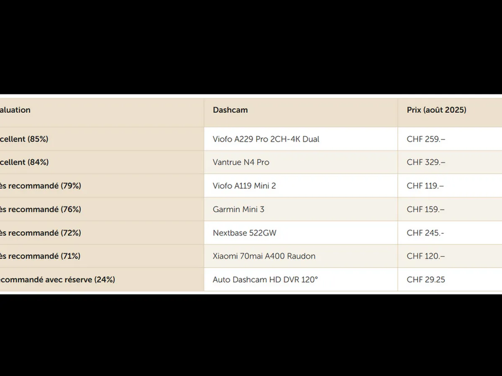Image resolution: width=502 pixels, height=376 pixels.
Task: Select the 24% réserve rating cell
Action: (x=57, y=279)
